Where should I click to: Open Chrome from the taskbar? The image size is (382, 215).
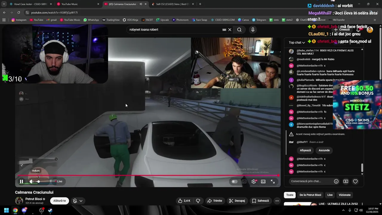click(15, 210)
